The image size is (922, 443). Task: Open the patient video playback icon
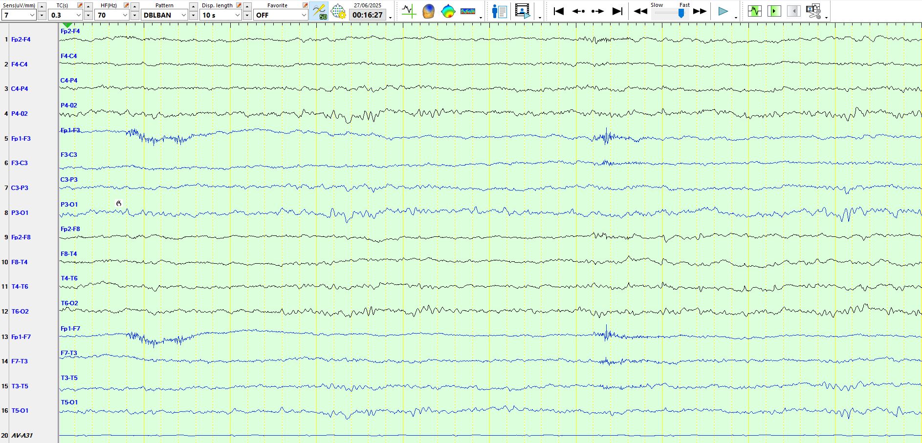522,11
